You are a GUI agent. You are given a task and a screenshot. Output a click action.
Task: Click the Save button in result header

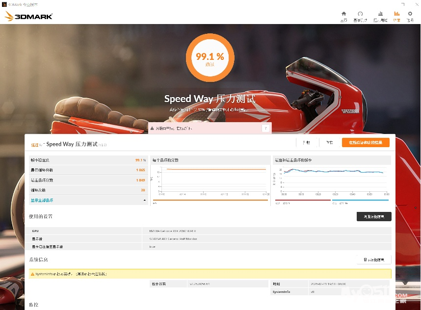[x=329, y=142]
